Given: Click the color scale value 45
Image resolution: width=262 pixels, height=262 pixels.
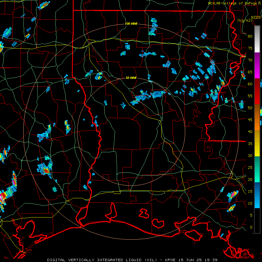Looking at the screenshot, I should [250, 120].
